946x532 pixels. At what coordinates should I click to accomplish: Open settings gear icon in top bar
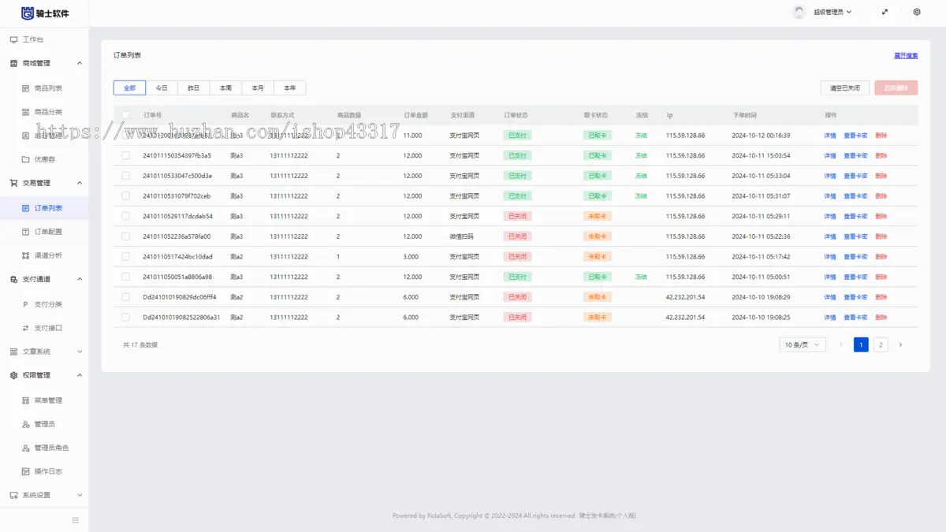(917, 12)
